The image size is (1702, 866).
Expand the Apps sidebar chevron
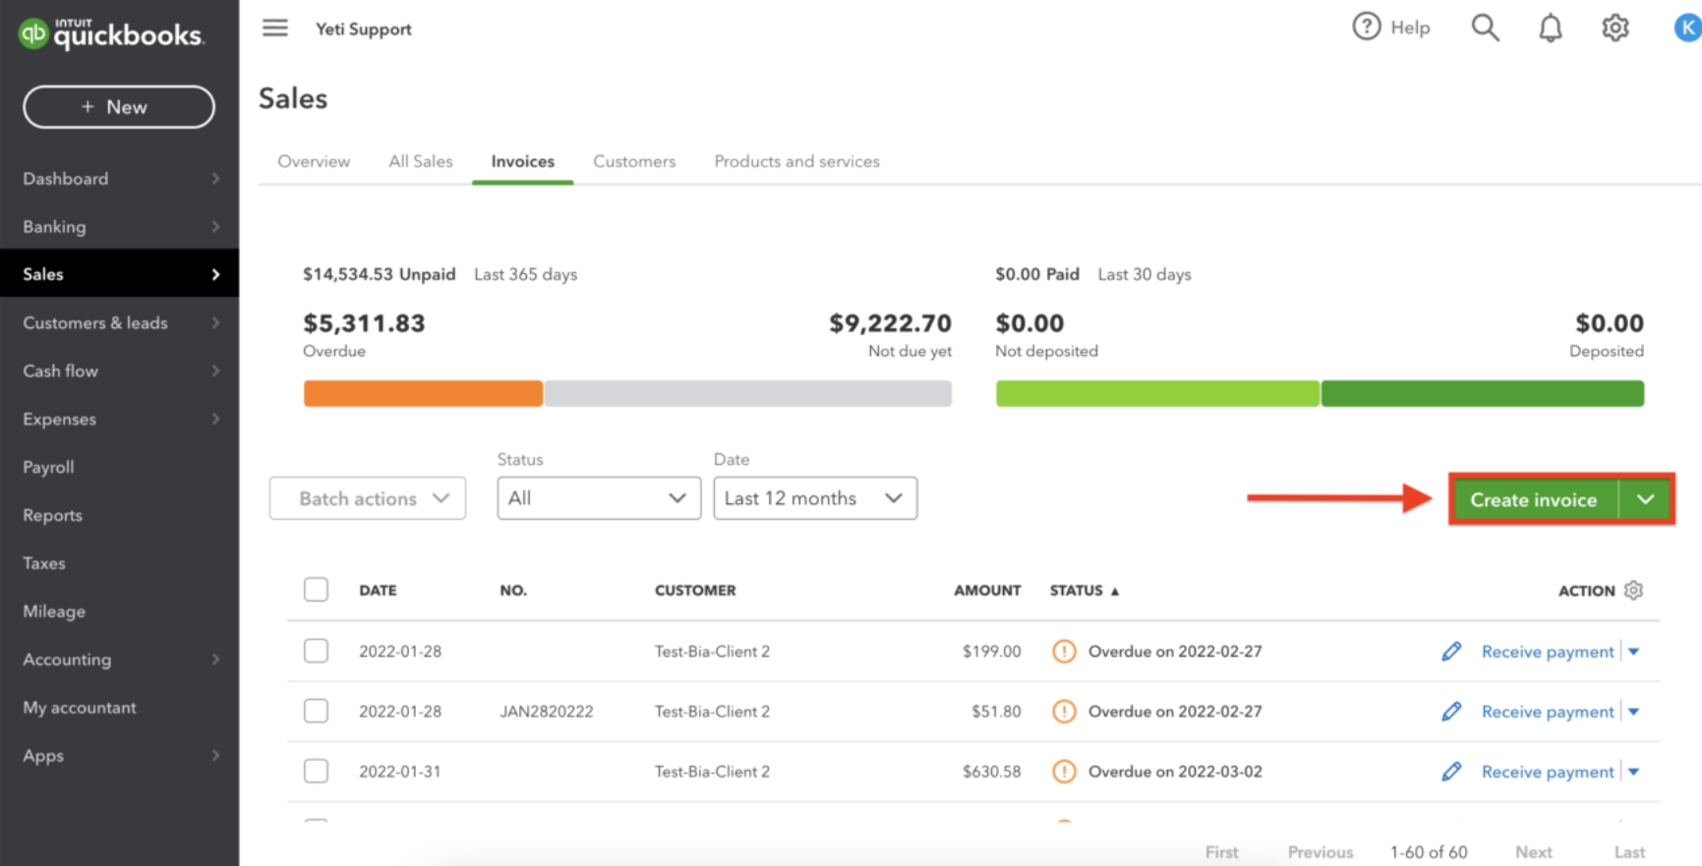point(215,755)
